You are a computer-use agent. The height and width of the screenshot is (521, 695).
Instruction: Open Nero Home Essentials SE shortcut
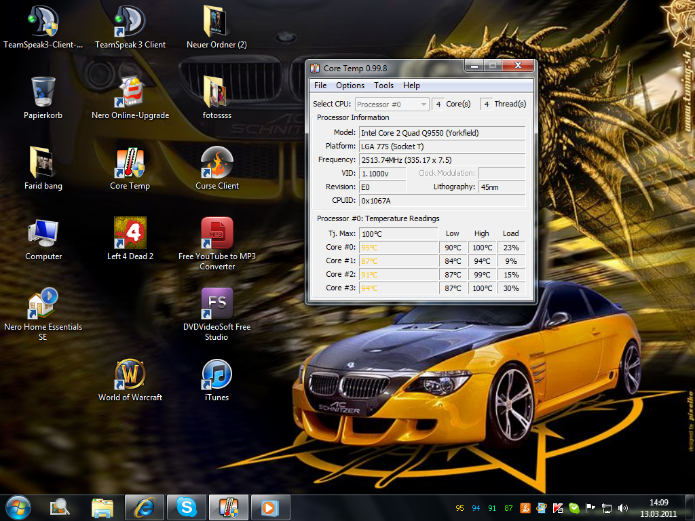(x=43, y=313)
